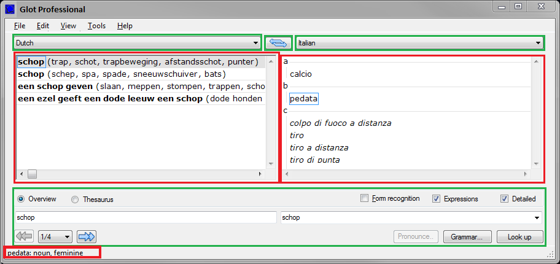Viewport: 560px width, 264px height.
Task: Select 'een ezel geeft een dode leeuw een schop'
Action: click(x=141, y=99)
